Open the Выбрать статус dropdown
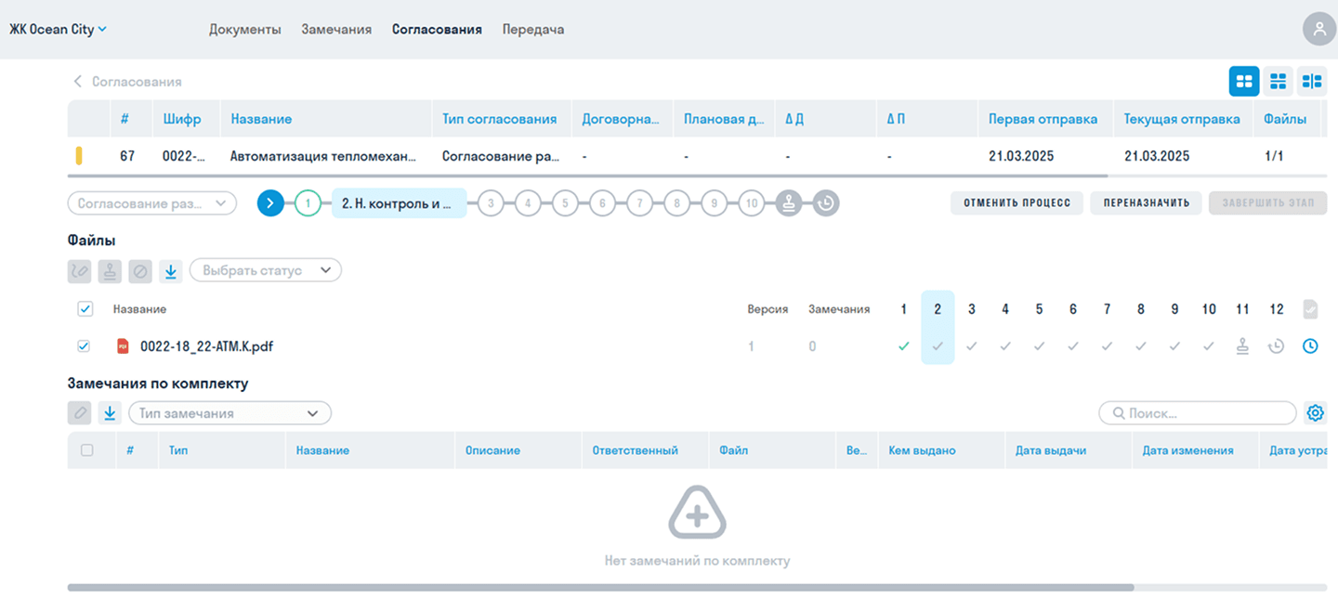 click(x=266, y=271)
